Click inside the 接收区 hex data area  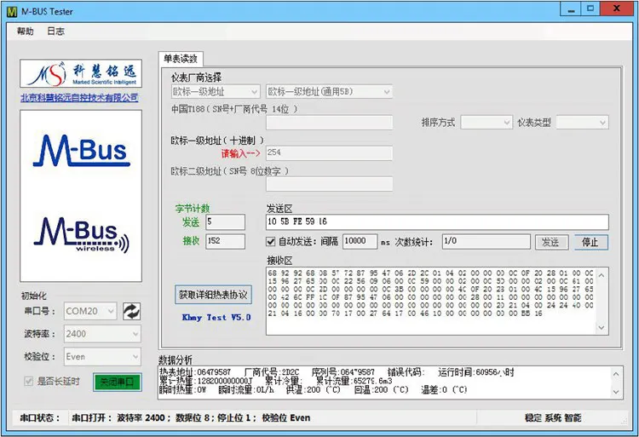430,301
